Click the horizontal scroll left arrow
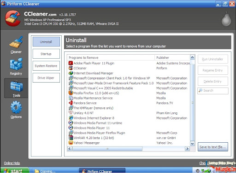This screenshot has width=236, height=173. pyautogui.click(x=70, y=149)
